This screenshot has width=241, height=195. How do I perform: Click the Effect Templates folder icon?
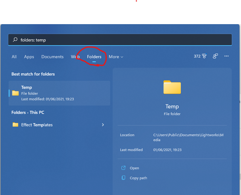[15, 125]
